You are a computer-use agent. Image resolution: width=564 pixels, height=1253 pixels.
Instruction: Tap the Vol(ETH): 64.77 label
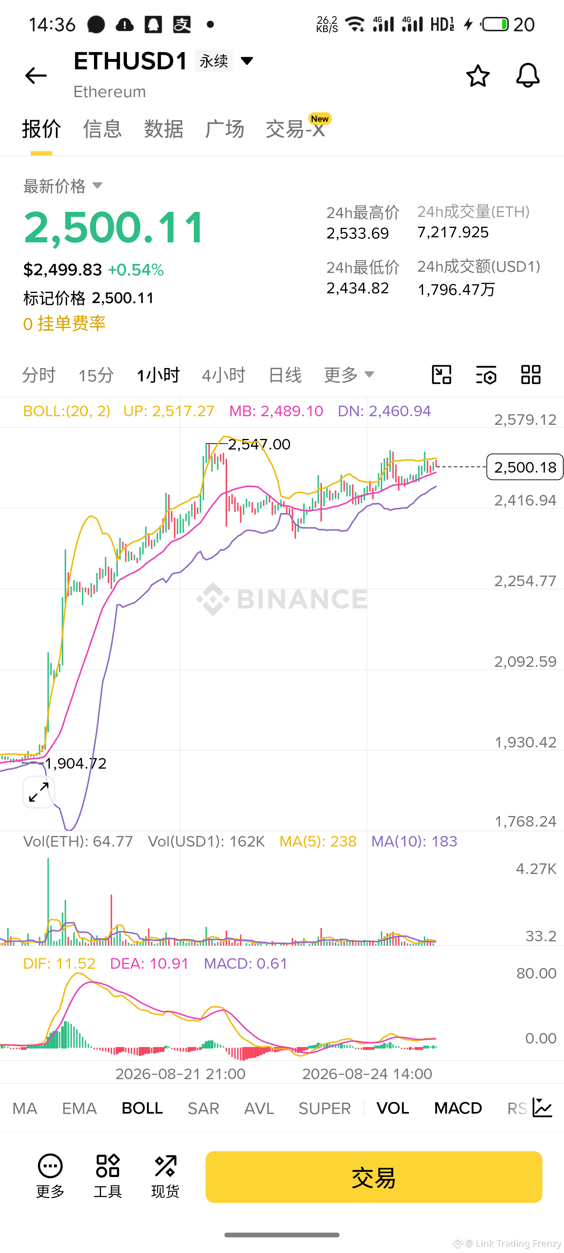tap(78, 841)
